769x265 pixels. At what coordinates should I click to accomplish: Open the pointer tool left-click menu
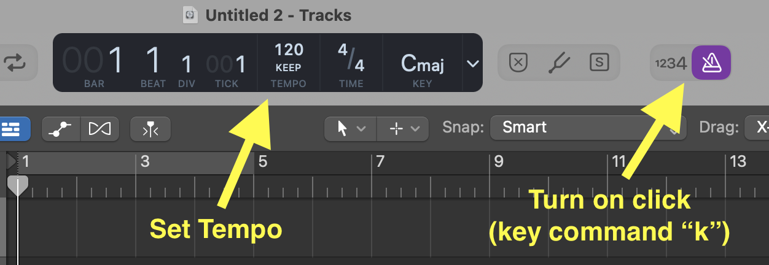(x=351, y=129)
